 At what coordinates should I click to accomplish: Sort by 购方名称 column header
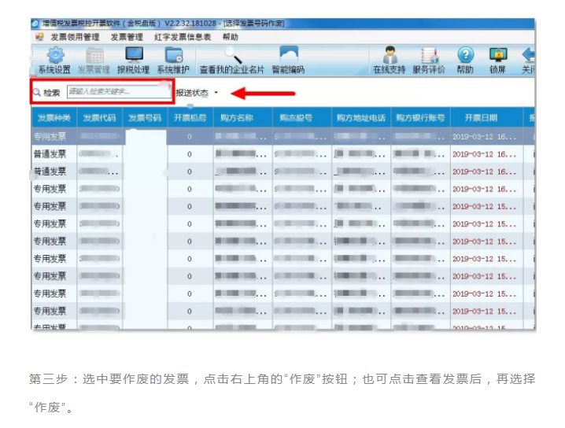pyautogui.click(x=242, y=117)
